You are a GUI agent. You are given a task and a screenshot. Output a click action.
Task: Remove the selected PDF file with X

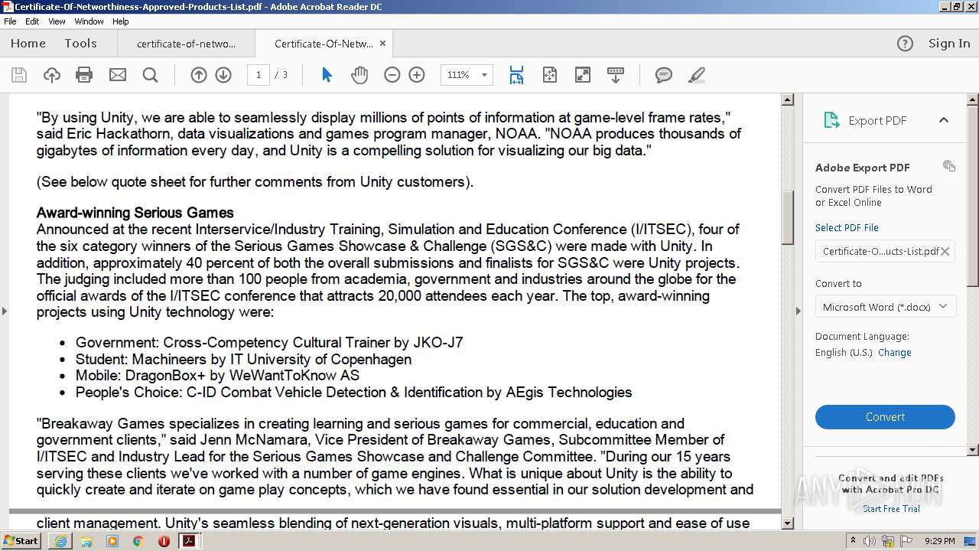coord(945,251)
